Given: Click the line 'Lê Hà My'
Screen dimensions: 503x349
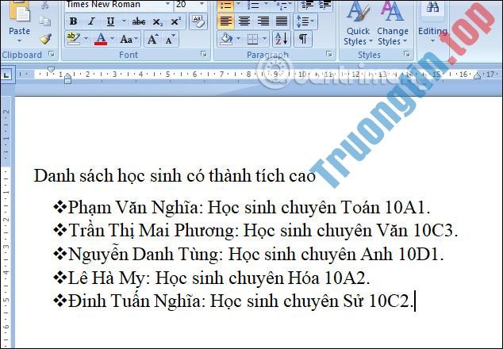Looking at the screenshot, I should (212, 278).
